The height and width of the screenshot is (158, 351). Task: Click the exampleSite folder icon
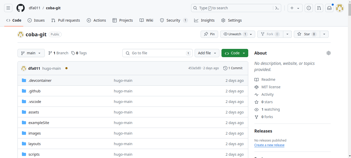(x=24, y=122)
